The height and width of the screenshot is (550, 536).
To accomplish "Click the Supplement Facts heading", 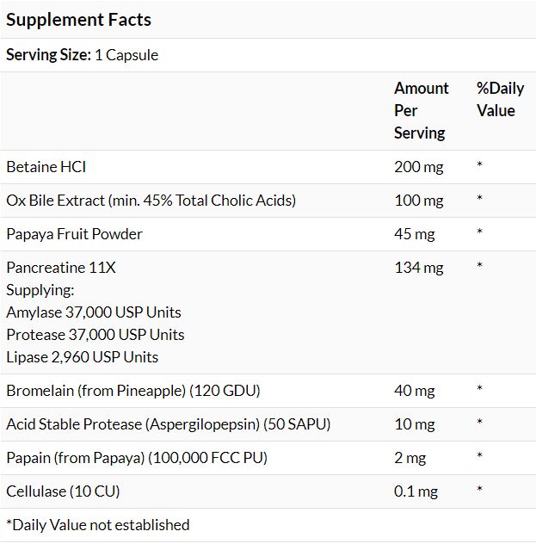I will (x=78, y=19).
